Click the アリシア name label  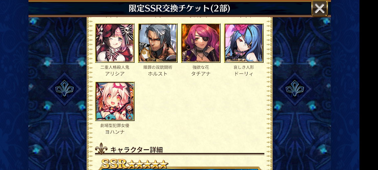click(115, 74)
